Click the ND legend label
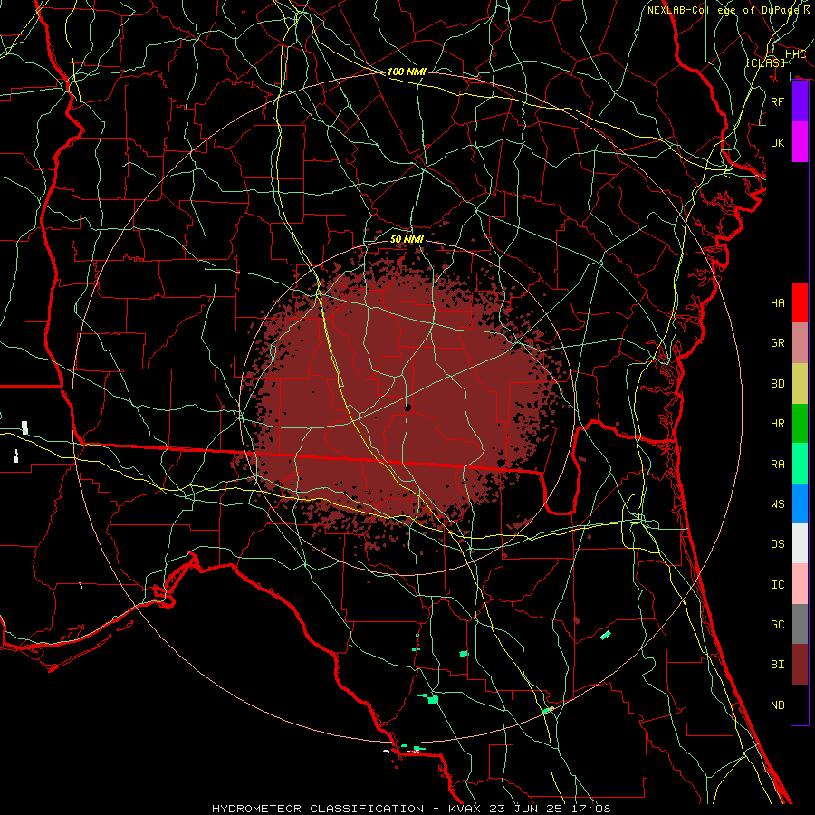815x815 pixels. [778, 705]
